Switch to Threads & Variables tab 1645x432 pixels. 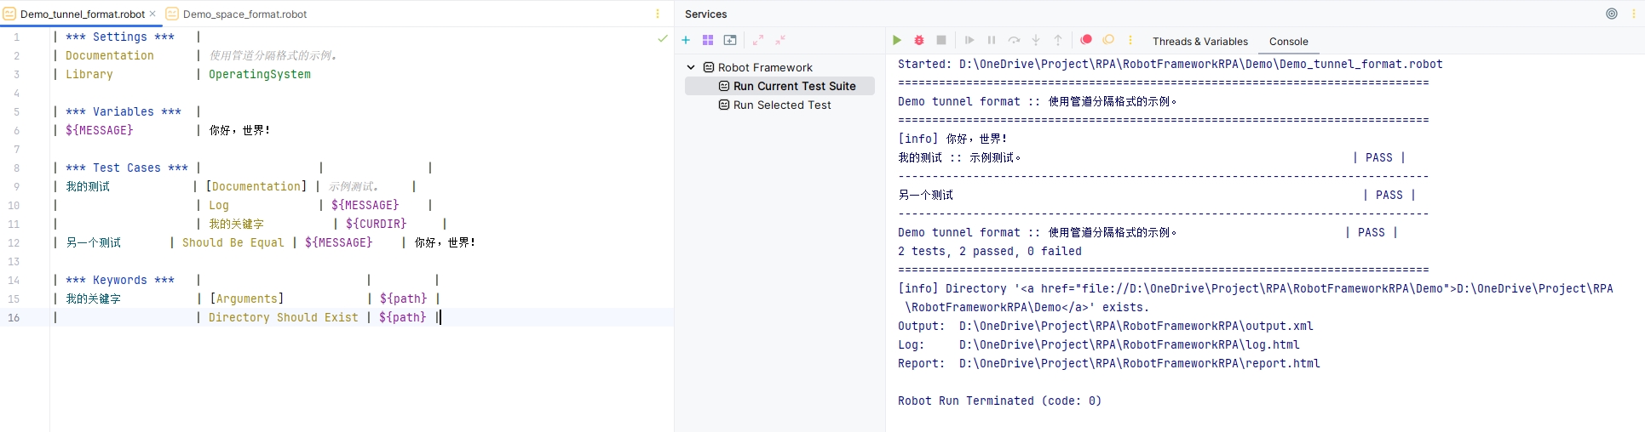[1200, 41]
